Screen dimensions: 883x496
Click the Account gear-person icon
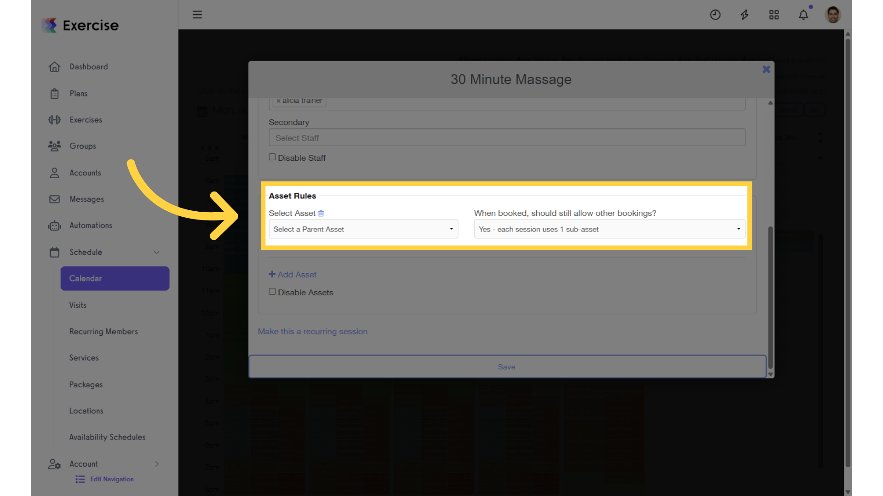54,464
